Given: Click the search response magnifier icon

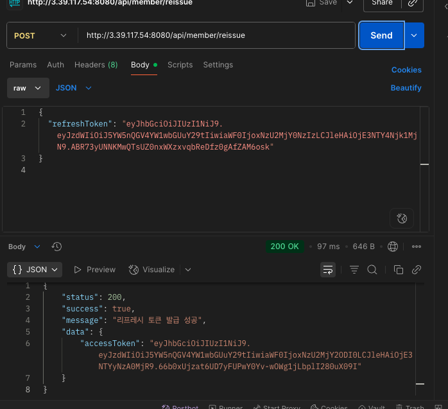Looking at the screenshot, I should click(x=372, y=270).
